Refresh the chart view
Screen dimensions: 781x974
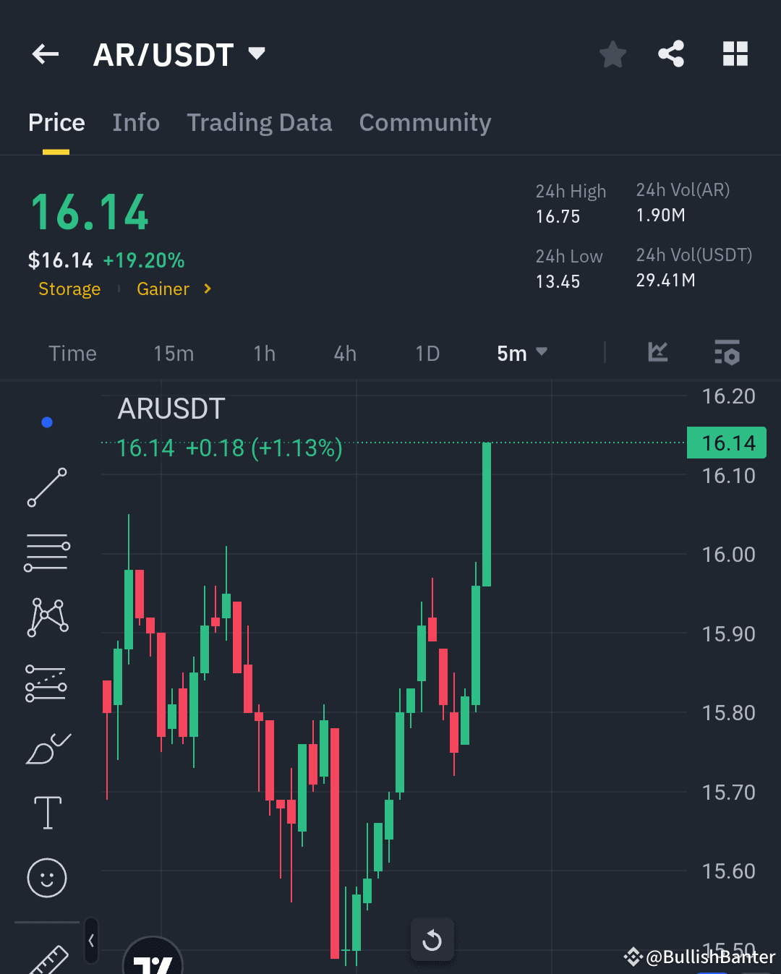[432, 939]
